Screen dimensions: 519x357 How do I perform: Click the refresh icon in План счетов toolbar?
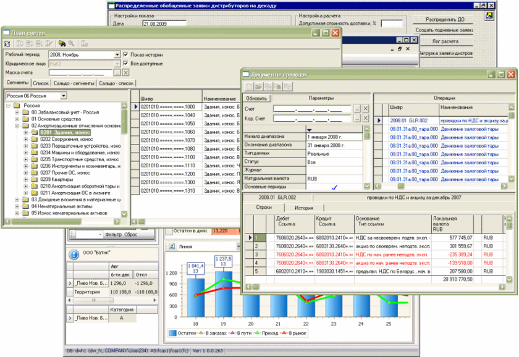(7, 44)
